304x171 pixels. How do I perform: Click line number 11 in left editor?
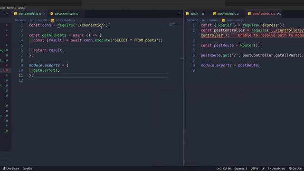tap(21, 75)
